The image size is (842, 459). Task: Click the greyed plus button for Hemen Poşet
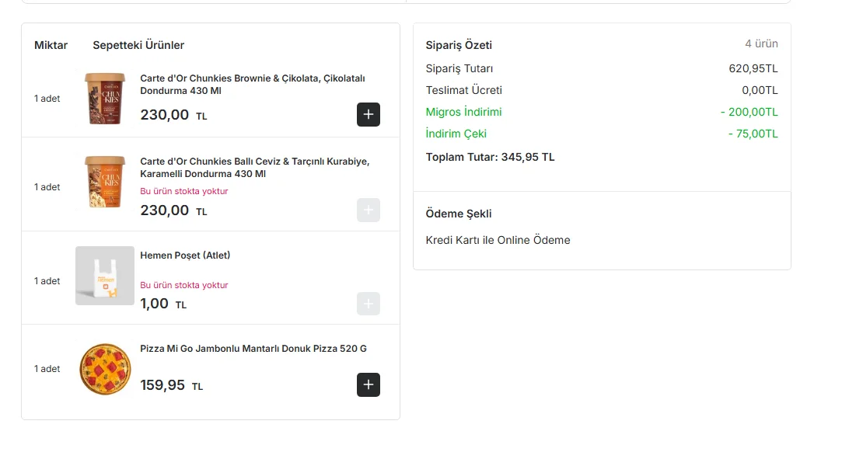click(x=369, y=304)
